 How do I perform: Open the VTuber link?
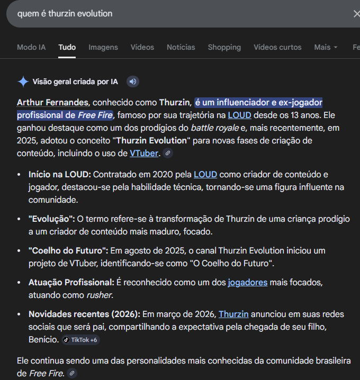pos(144,153)
